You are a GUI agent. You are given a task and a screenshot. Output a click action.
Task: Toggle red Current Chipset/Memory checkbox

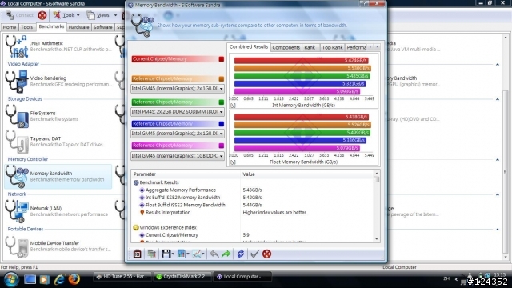click(222, 59)
